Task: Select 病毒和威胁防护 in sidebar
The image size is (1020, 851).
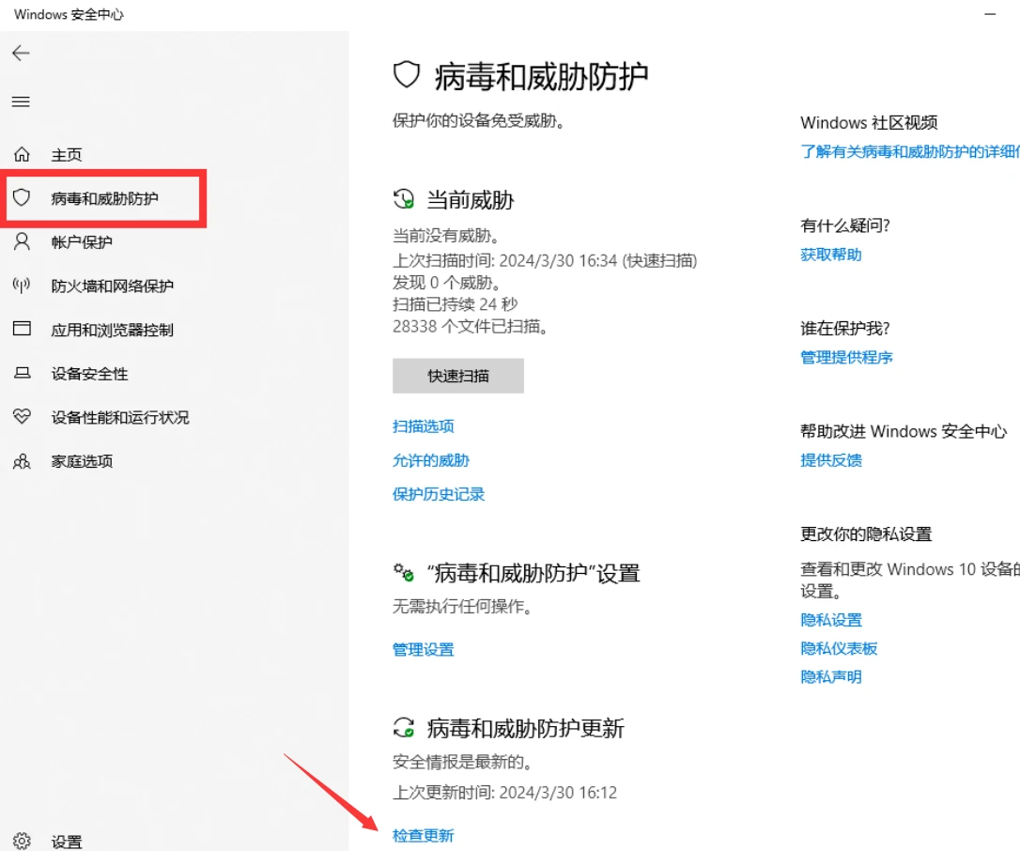Action: click(104, 198)
